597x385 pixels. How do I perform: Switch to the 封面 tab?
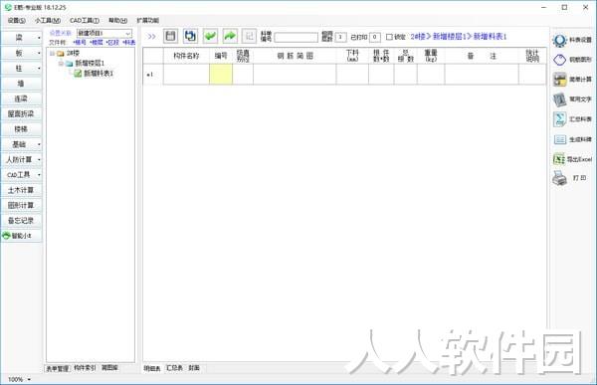point(194,368)
